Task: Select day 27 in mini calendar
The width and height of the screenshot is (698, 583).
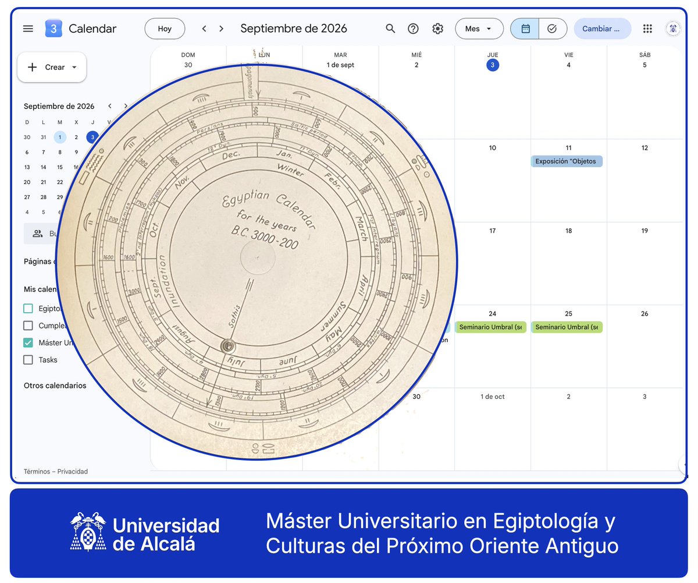Action: [27, 197]
